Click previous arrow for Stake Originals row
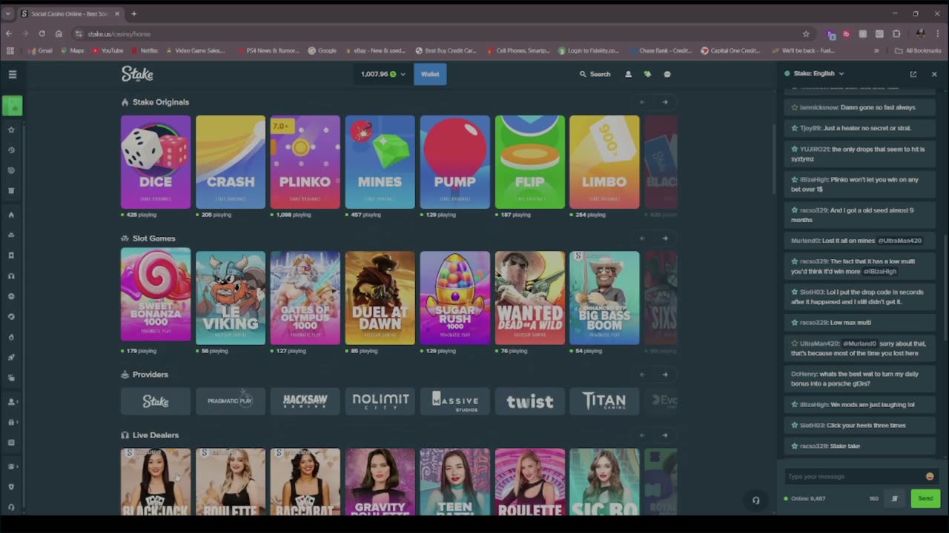Image resolution: width=949 pixels, height=533 pixels. pos(642,102)
